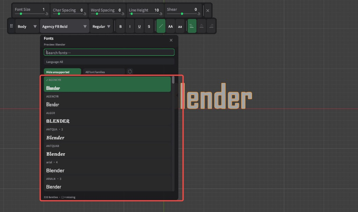Adjust the Word Spacing slider
The width and height of the screenshot is (358, 212).
(106, 14)
